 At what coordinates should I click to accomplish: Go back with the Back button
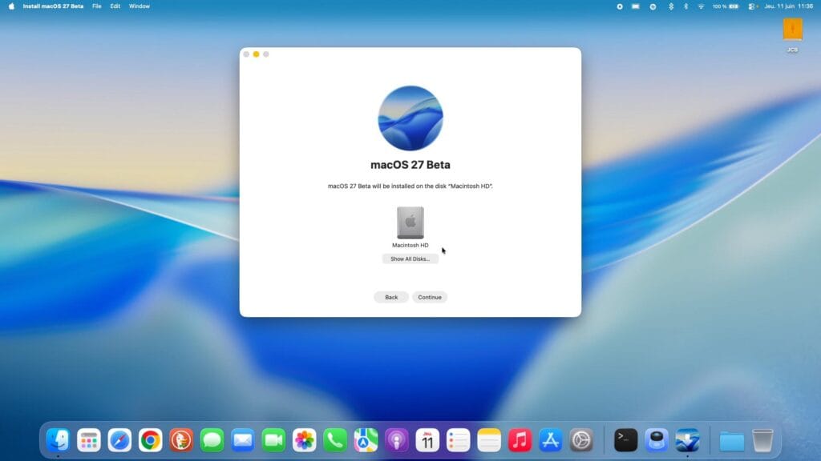pos(391,297)
